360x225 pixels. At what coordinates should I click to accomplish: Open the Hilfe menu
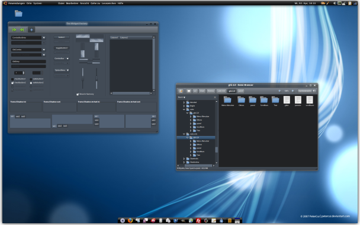(120, 3)
